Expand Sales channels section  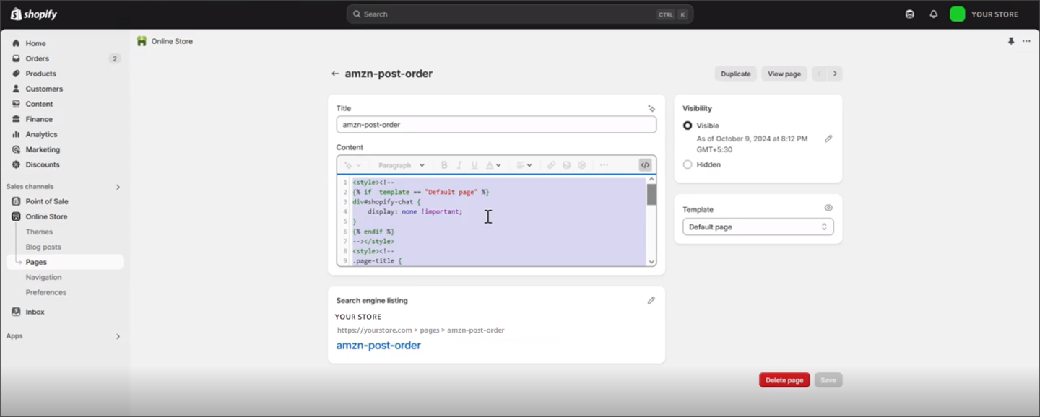pyautogui.click(x=118, y=187)
